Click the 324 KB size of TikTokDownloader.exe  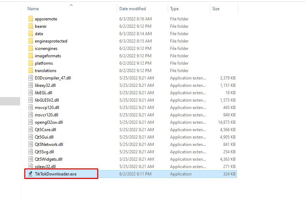click(x=229, y=174)
